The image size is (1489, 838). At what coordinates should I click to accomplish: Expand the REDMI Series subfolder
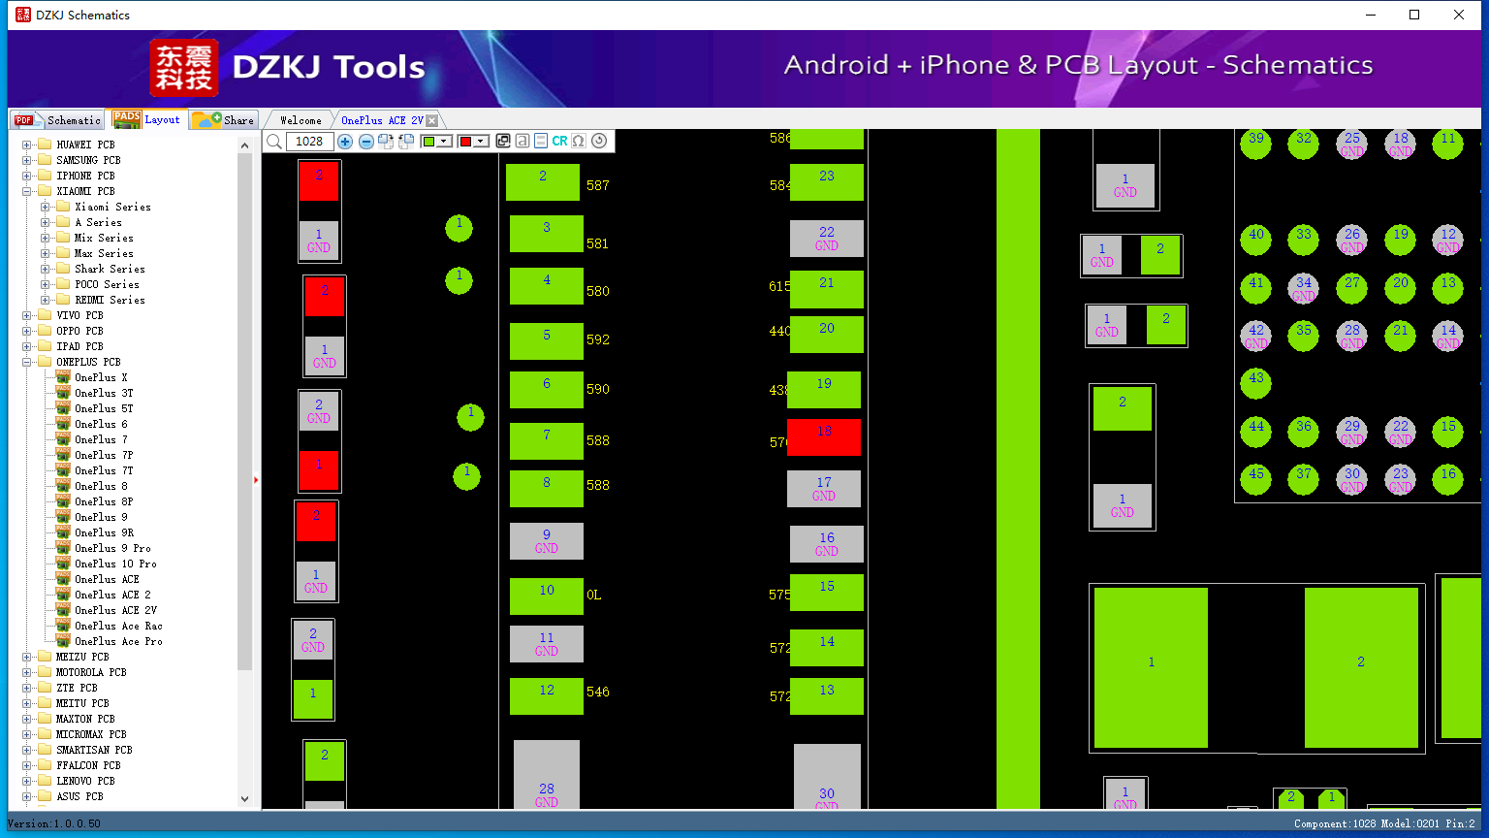click(x=46, y=300)
